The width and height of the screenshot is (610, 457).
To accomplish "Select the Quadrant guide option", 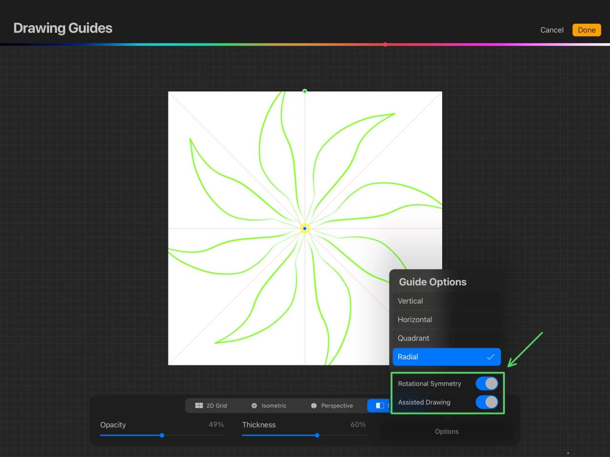I will (x=429, y=338).
